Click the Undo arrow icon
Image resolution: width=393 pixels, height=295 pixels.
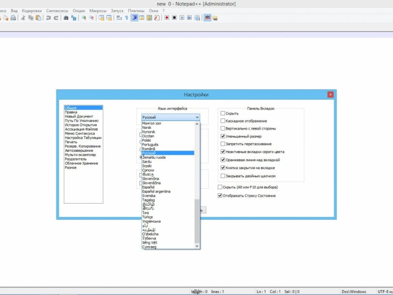(48, 18)
